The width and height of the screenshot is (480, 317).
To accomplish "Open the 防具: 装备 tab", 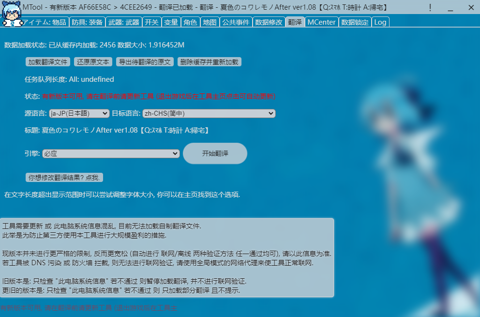I will tap(86, 22).
